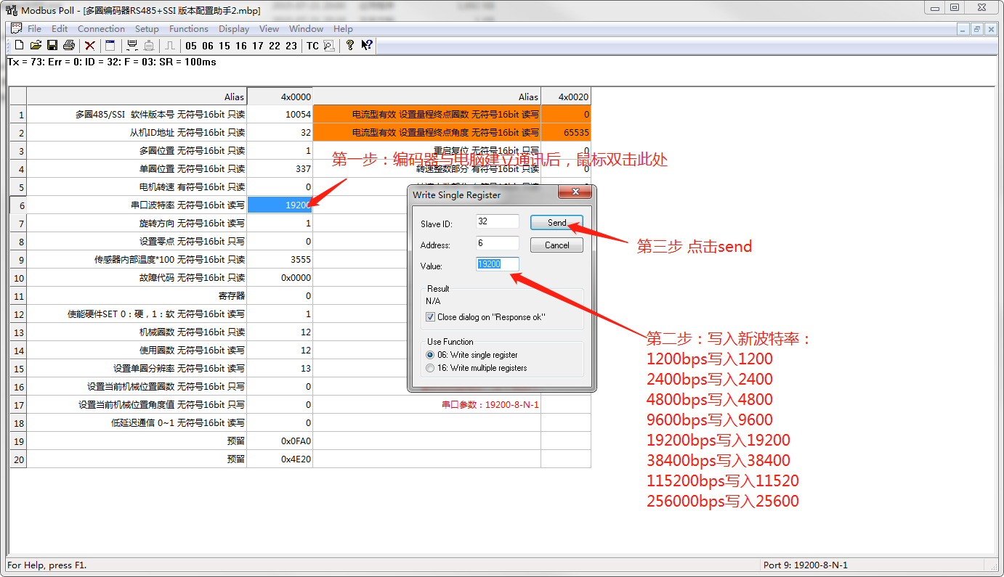Screen dimensions: 1004x577
Task: Open the Edit menu
Action: [x=60, y=29]
